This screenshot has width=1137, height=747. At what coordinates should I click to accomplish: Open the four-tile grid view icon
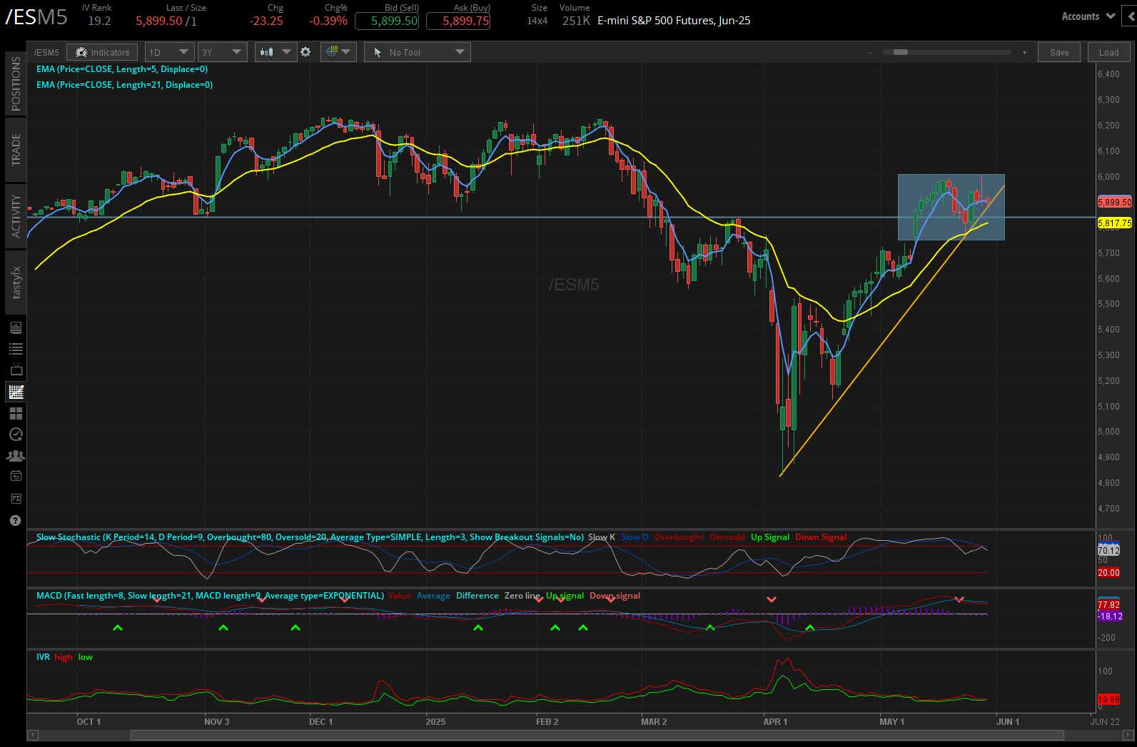tap(15, 413)
